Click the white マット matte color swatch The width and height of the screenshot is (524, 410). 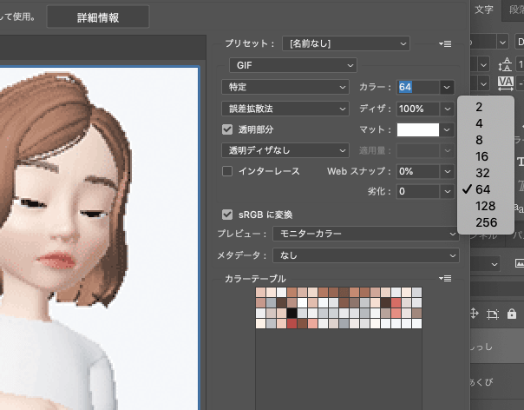coord(418,129)
